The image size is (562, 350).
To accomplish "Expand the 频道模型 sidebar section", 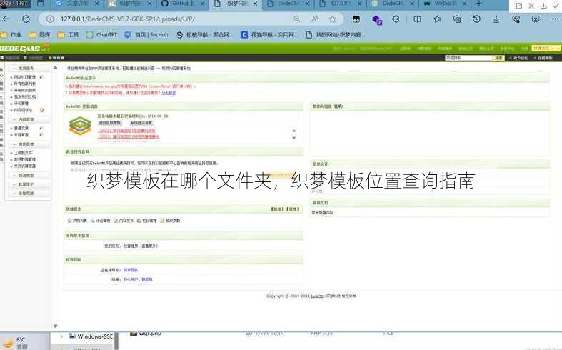I will (29, 176).
